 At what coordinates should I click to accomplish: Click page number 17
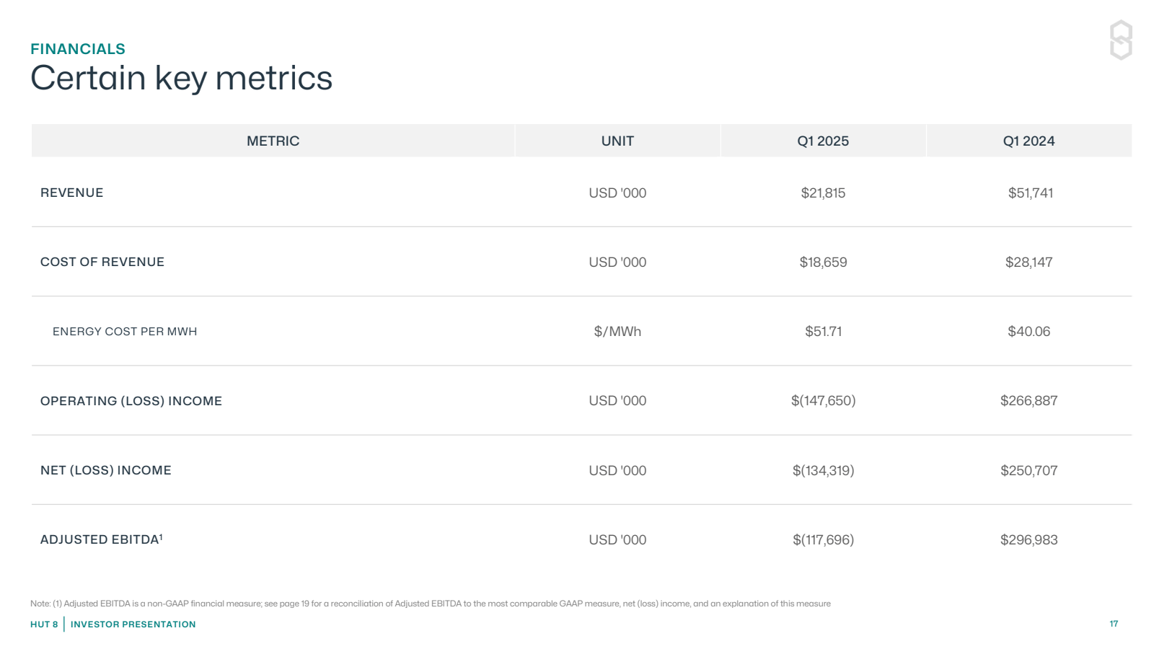tap(1114, 624)
